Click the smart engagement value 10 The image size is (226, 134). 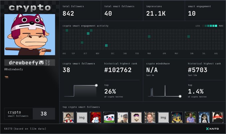tap(192, 14)
